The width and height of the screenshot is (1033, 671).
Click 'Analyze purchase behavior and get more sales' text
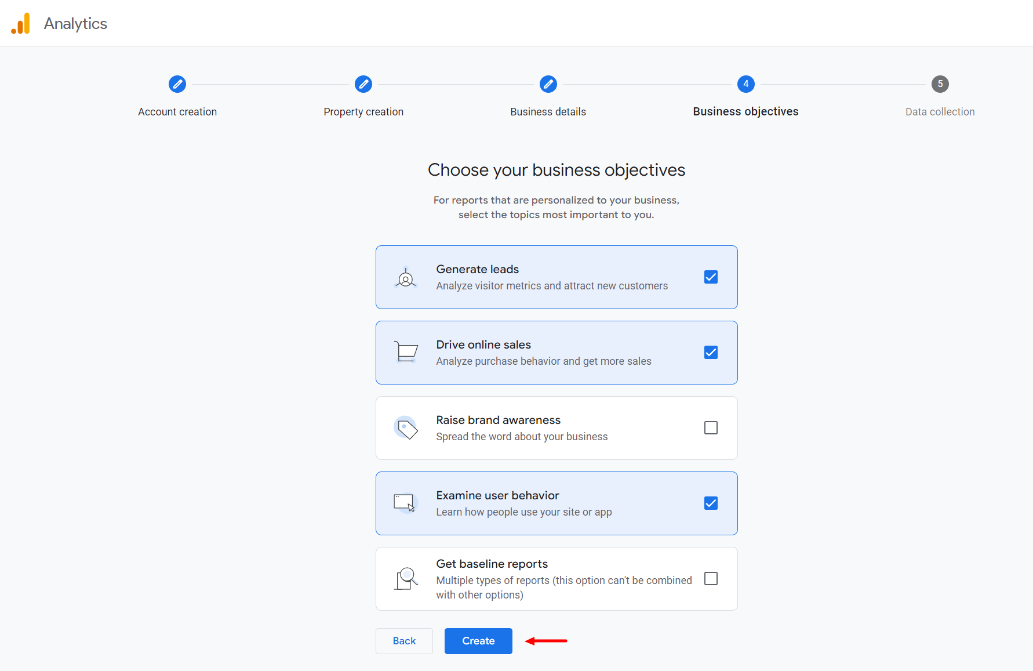[544, 361]
